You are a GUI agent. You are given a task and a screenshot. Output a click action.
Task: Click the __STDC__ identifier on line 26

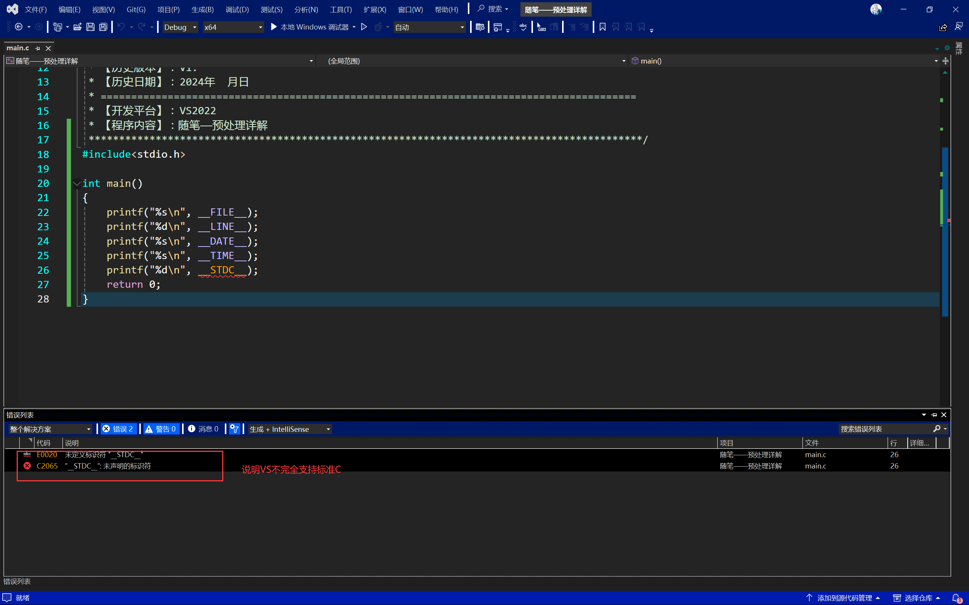click(222, 270)
